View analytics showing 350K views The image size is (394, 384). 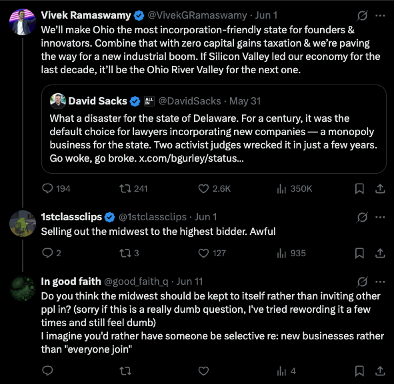tap(294, 188)
